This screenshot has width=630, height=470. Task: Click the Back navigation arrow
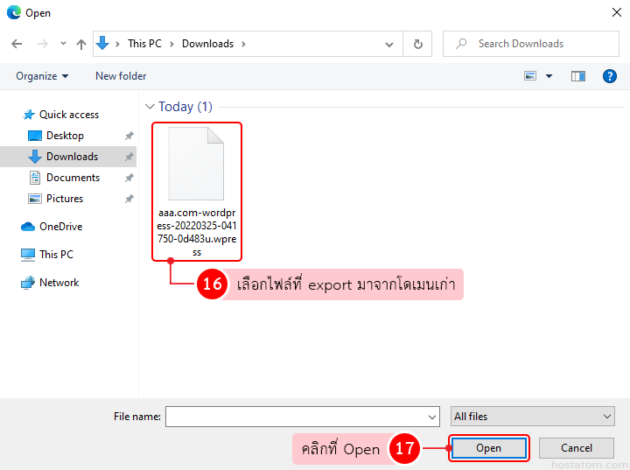[x=16, y=44]
